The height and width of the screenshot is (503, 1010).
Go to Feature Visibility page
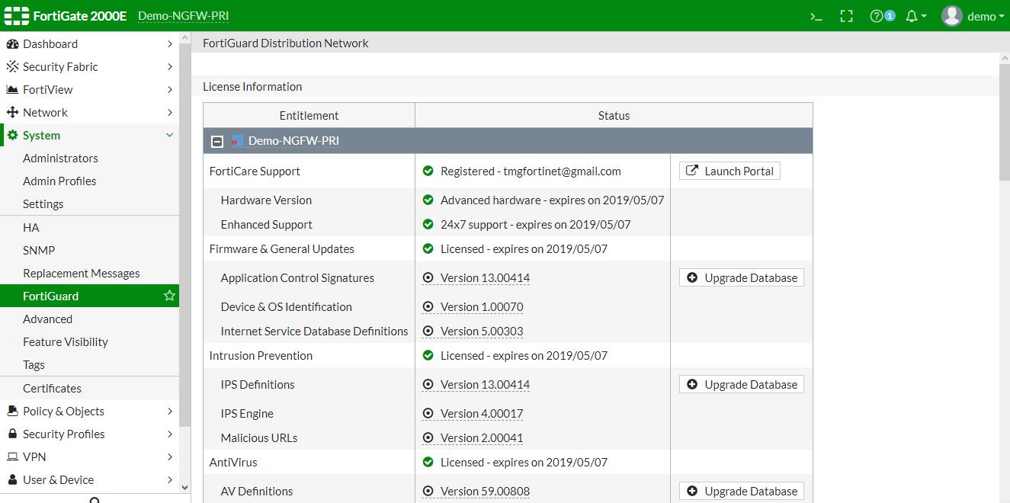pyautogui.click(x=66, y=342)
